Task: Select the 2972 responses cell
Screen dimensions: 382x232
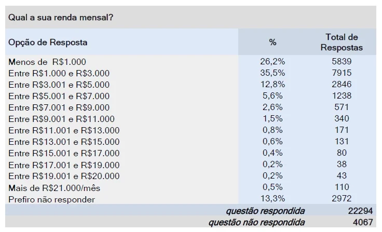Action: (x=342, y=199)
